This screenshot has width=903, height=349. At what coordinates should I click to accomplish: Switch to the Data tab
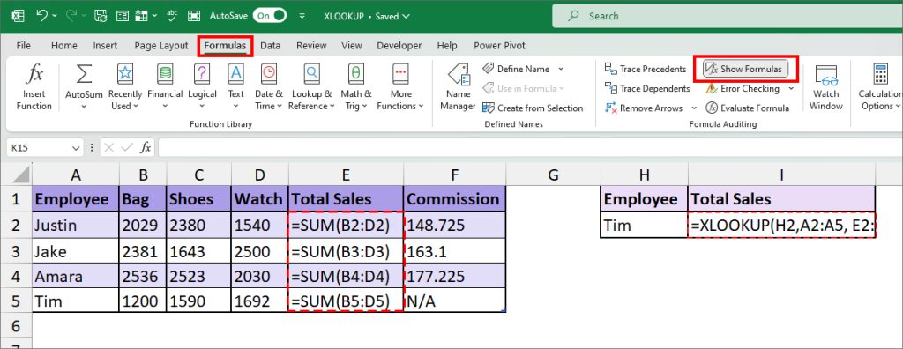(x=270, y=46)
